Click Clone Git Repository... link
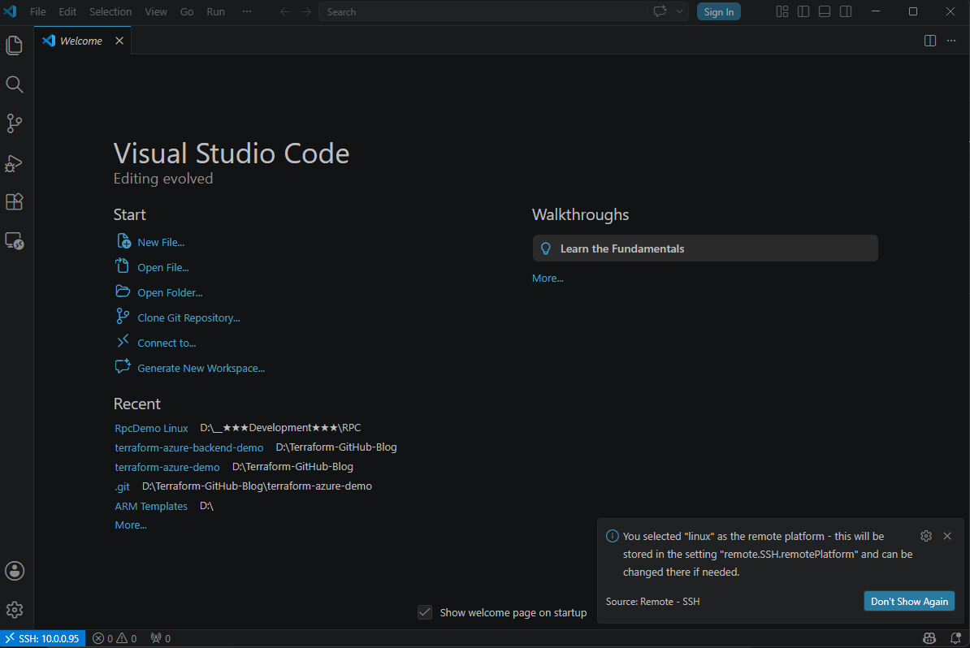970x648 pixels. pos(188,318)
